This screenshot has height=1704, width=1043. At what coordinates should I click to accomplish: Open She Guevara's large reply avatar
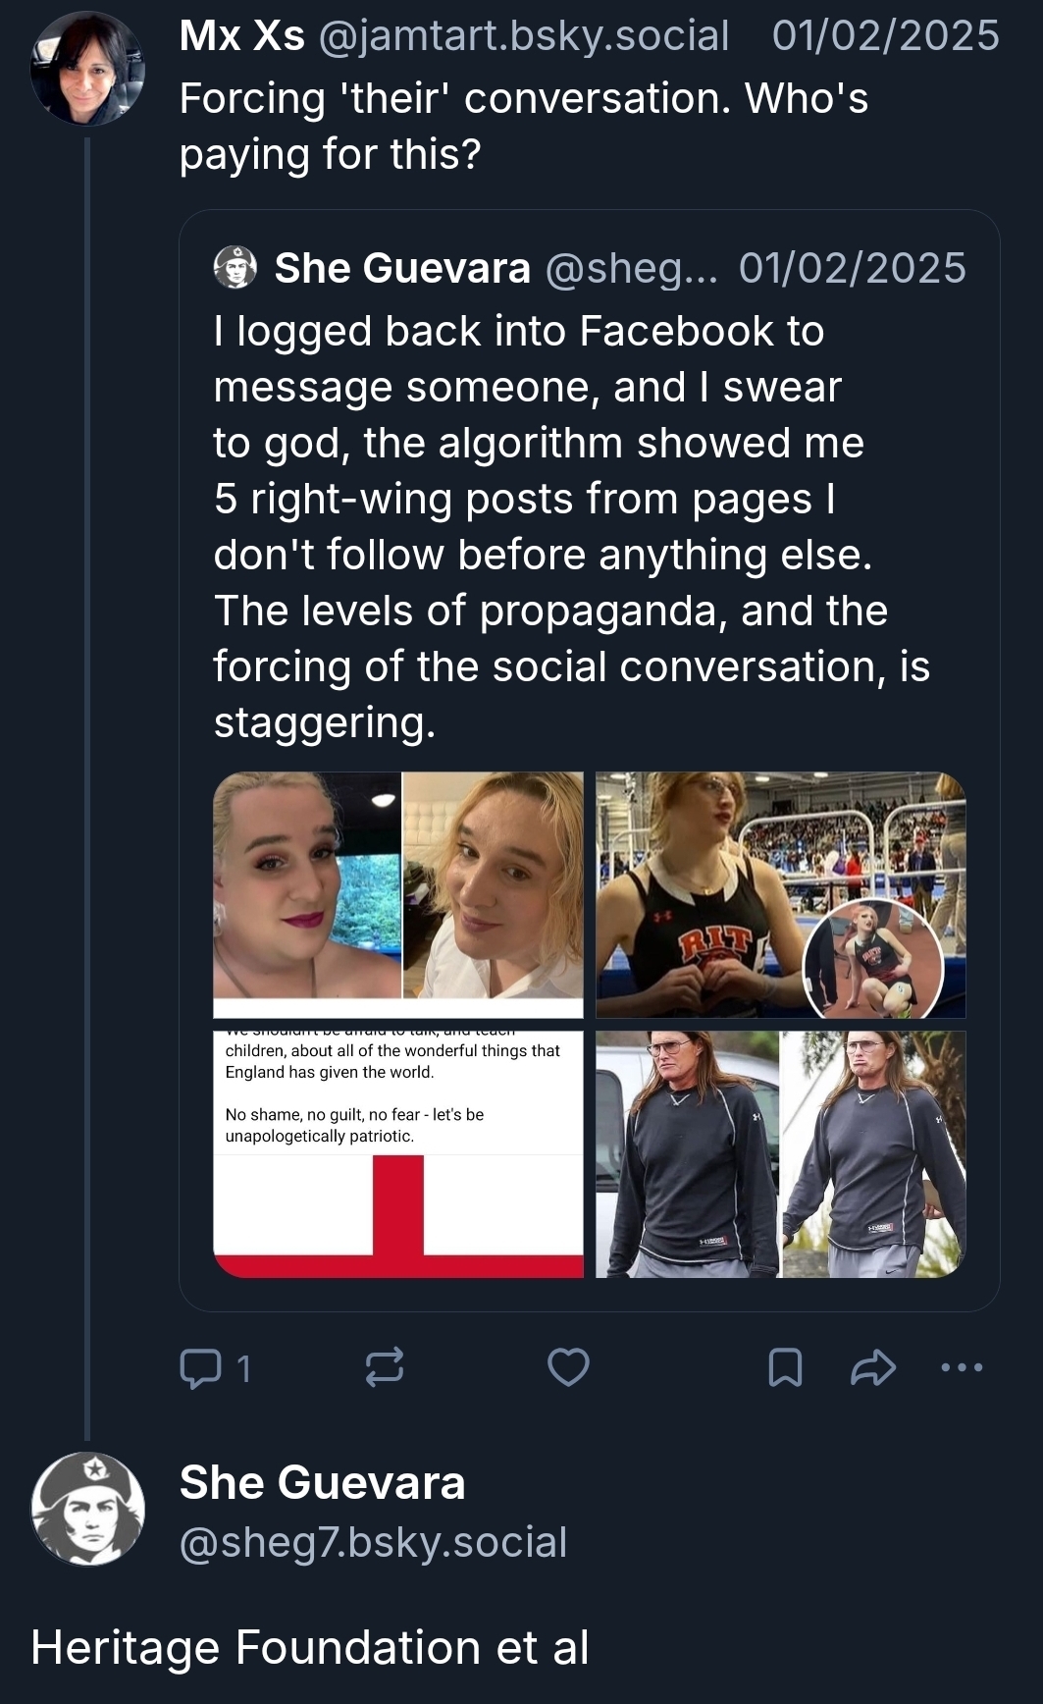88,1509
